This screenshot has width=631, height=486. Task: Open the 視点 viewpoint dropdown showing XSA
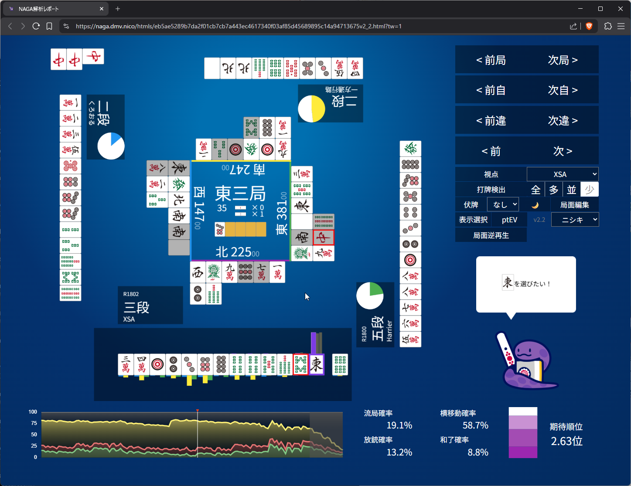tap(562, 174)
